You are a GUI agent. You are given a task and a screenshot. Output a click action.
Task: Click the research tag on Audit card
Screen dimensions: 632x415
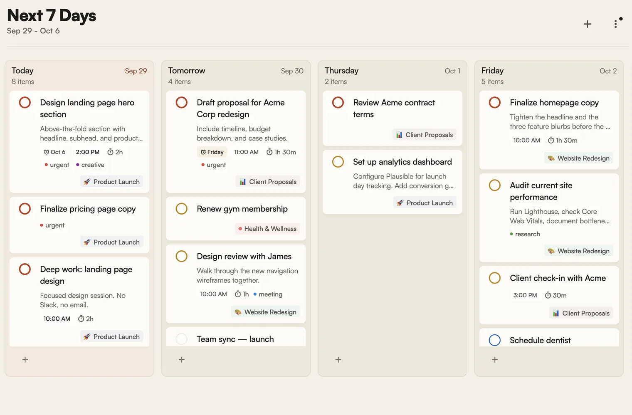tap(525, 234)
